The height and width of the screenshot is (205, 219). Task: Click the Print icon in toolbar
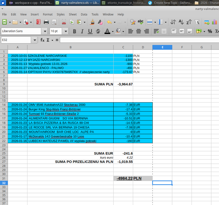click(46, 22)
